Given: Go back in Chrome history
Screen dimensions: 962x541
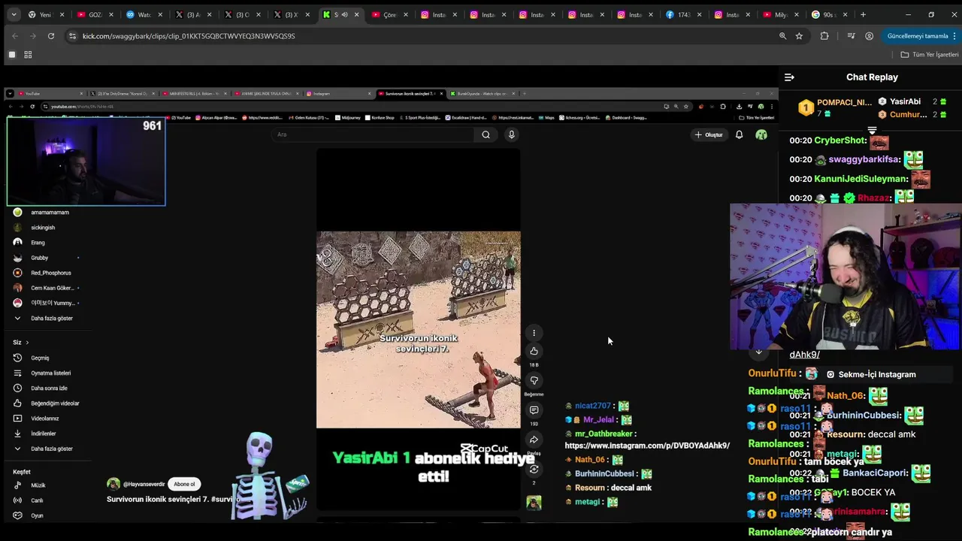Looking at the screenshot, I should click(x=15, y=36).
